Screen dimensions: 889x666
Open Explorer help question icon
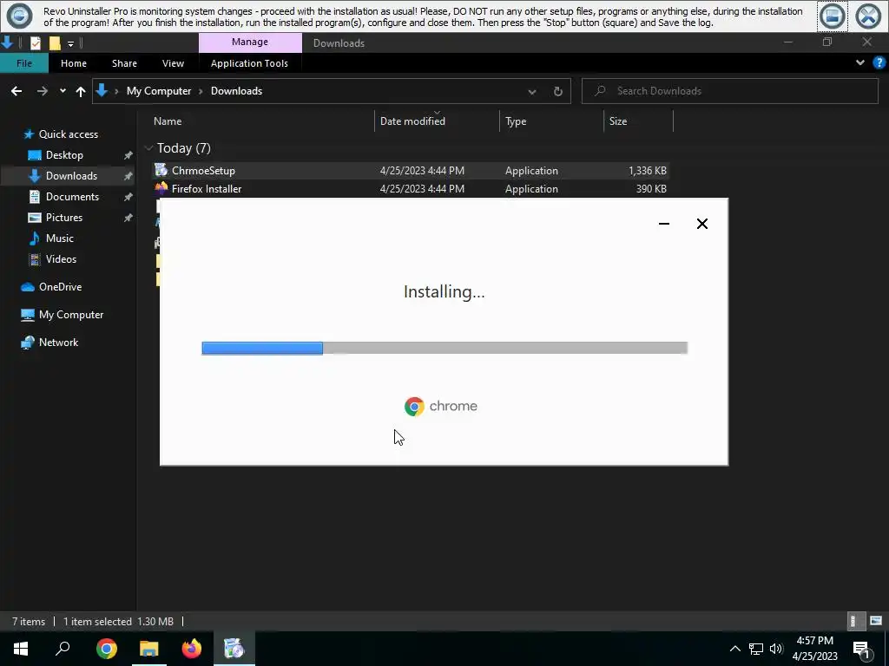tap(879, 62)
